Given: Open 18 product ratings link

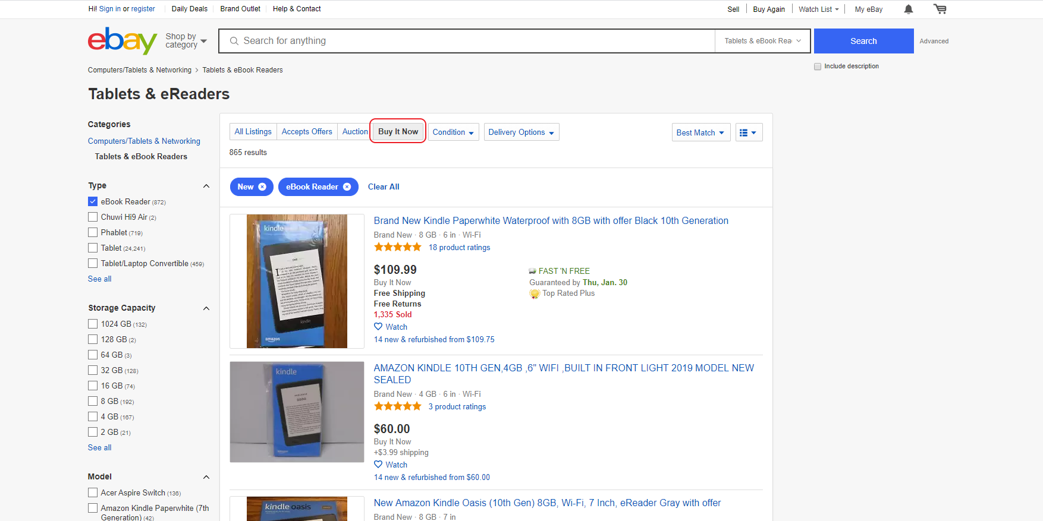Looking at the screenshot, I should point(459,247).
